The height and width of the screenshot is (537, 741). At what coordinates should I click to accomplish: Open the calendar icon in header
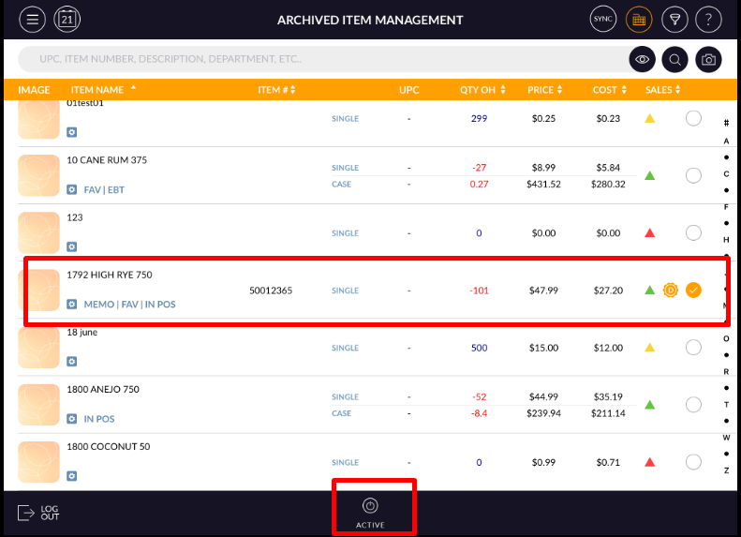(67, 19)
